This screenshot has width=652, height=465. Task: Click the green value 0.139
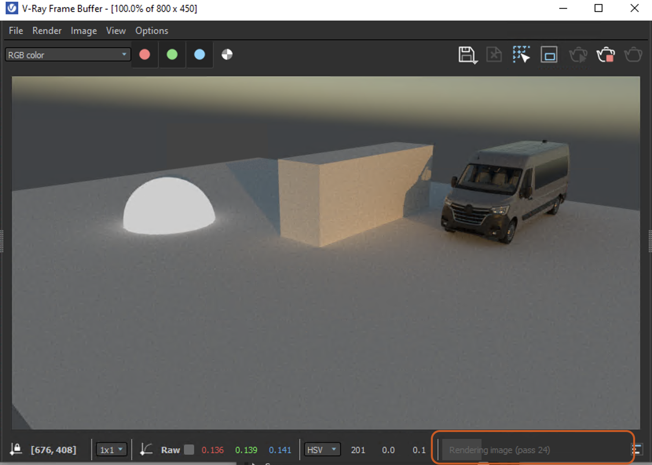[x=246, y=450]
